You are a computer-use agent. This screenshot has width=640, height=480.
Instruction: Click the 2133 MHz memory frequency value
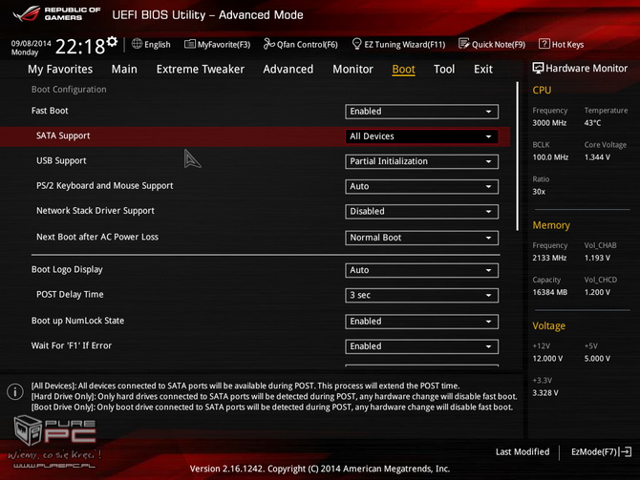click(549, 258)
